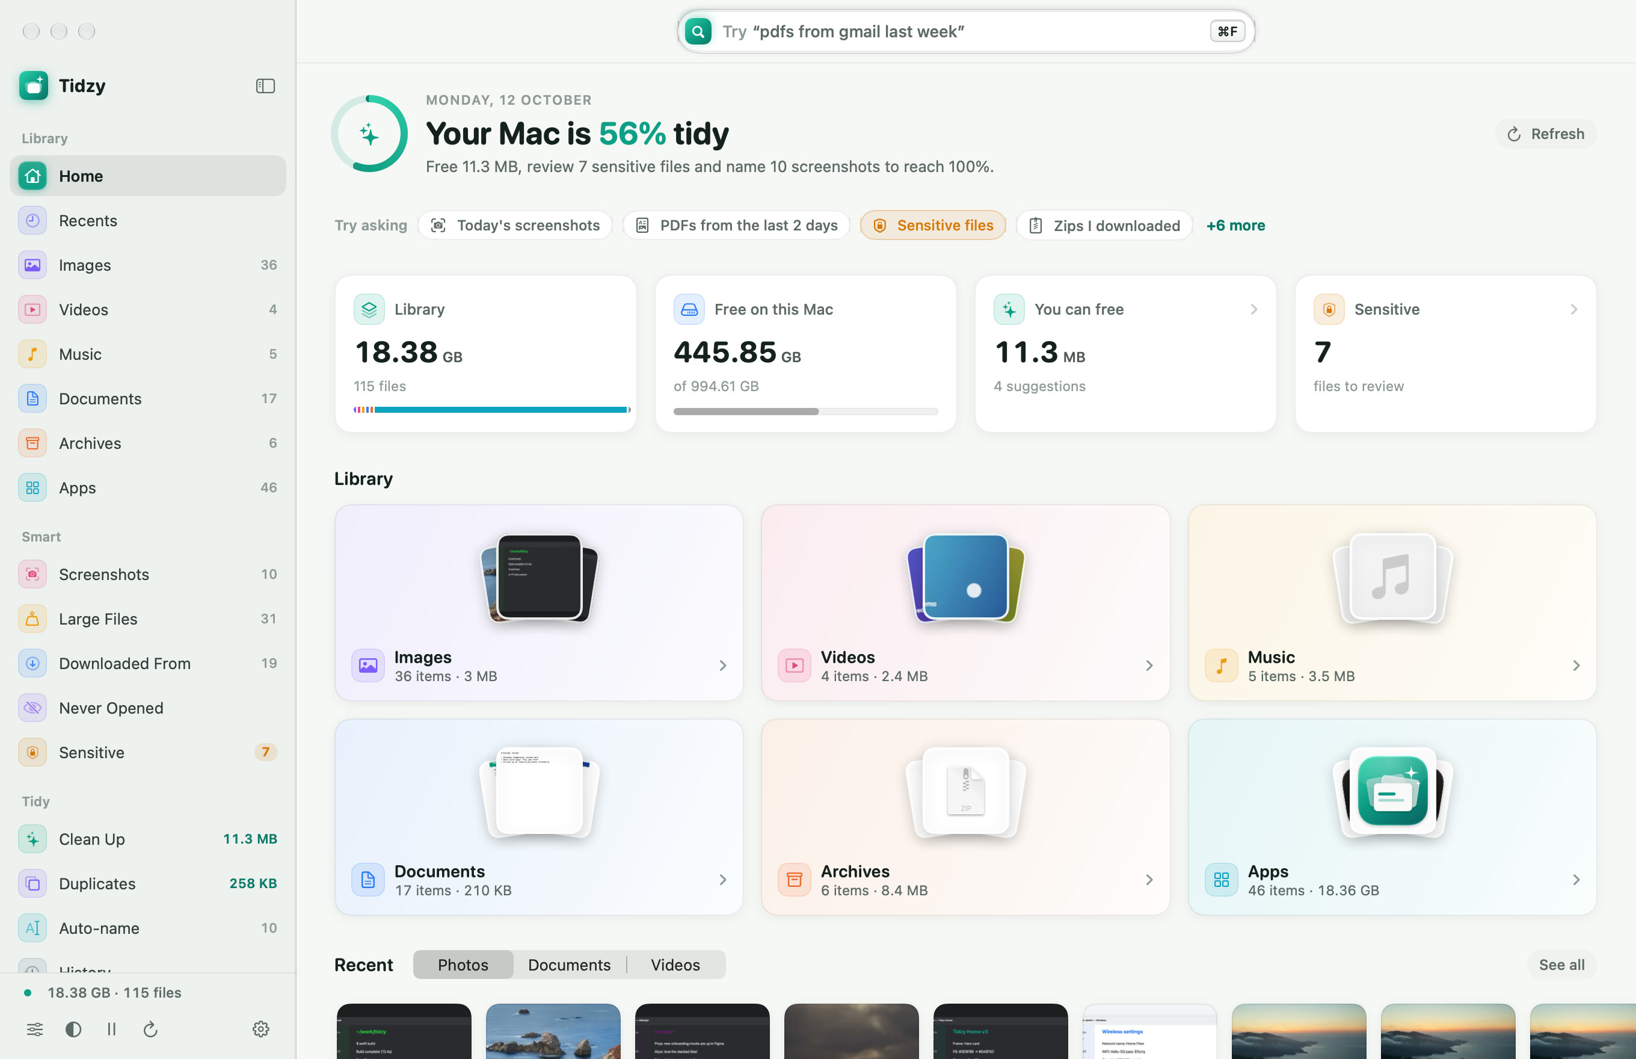Open Documents in the sidebar

click(x=148, y=399)
